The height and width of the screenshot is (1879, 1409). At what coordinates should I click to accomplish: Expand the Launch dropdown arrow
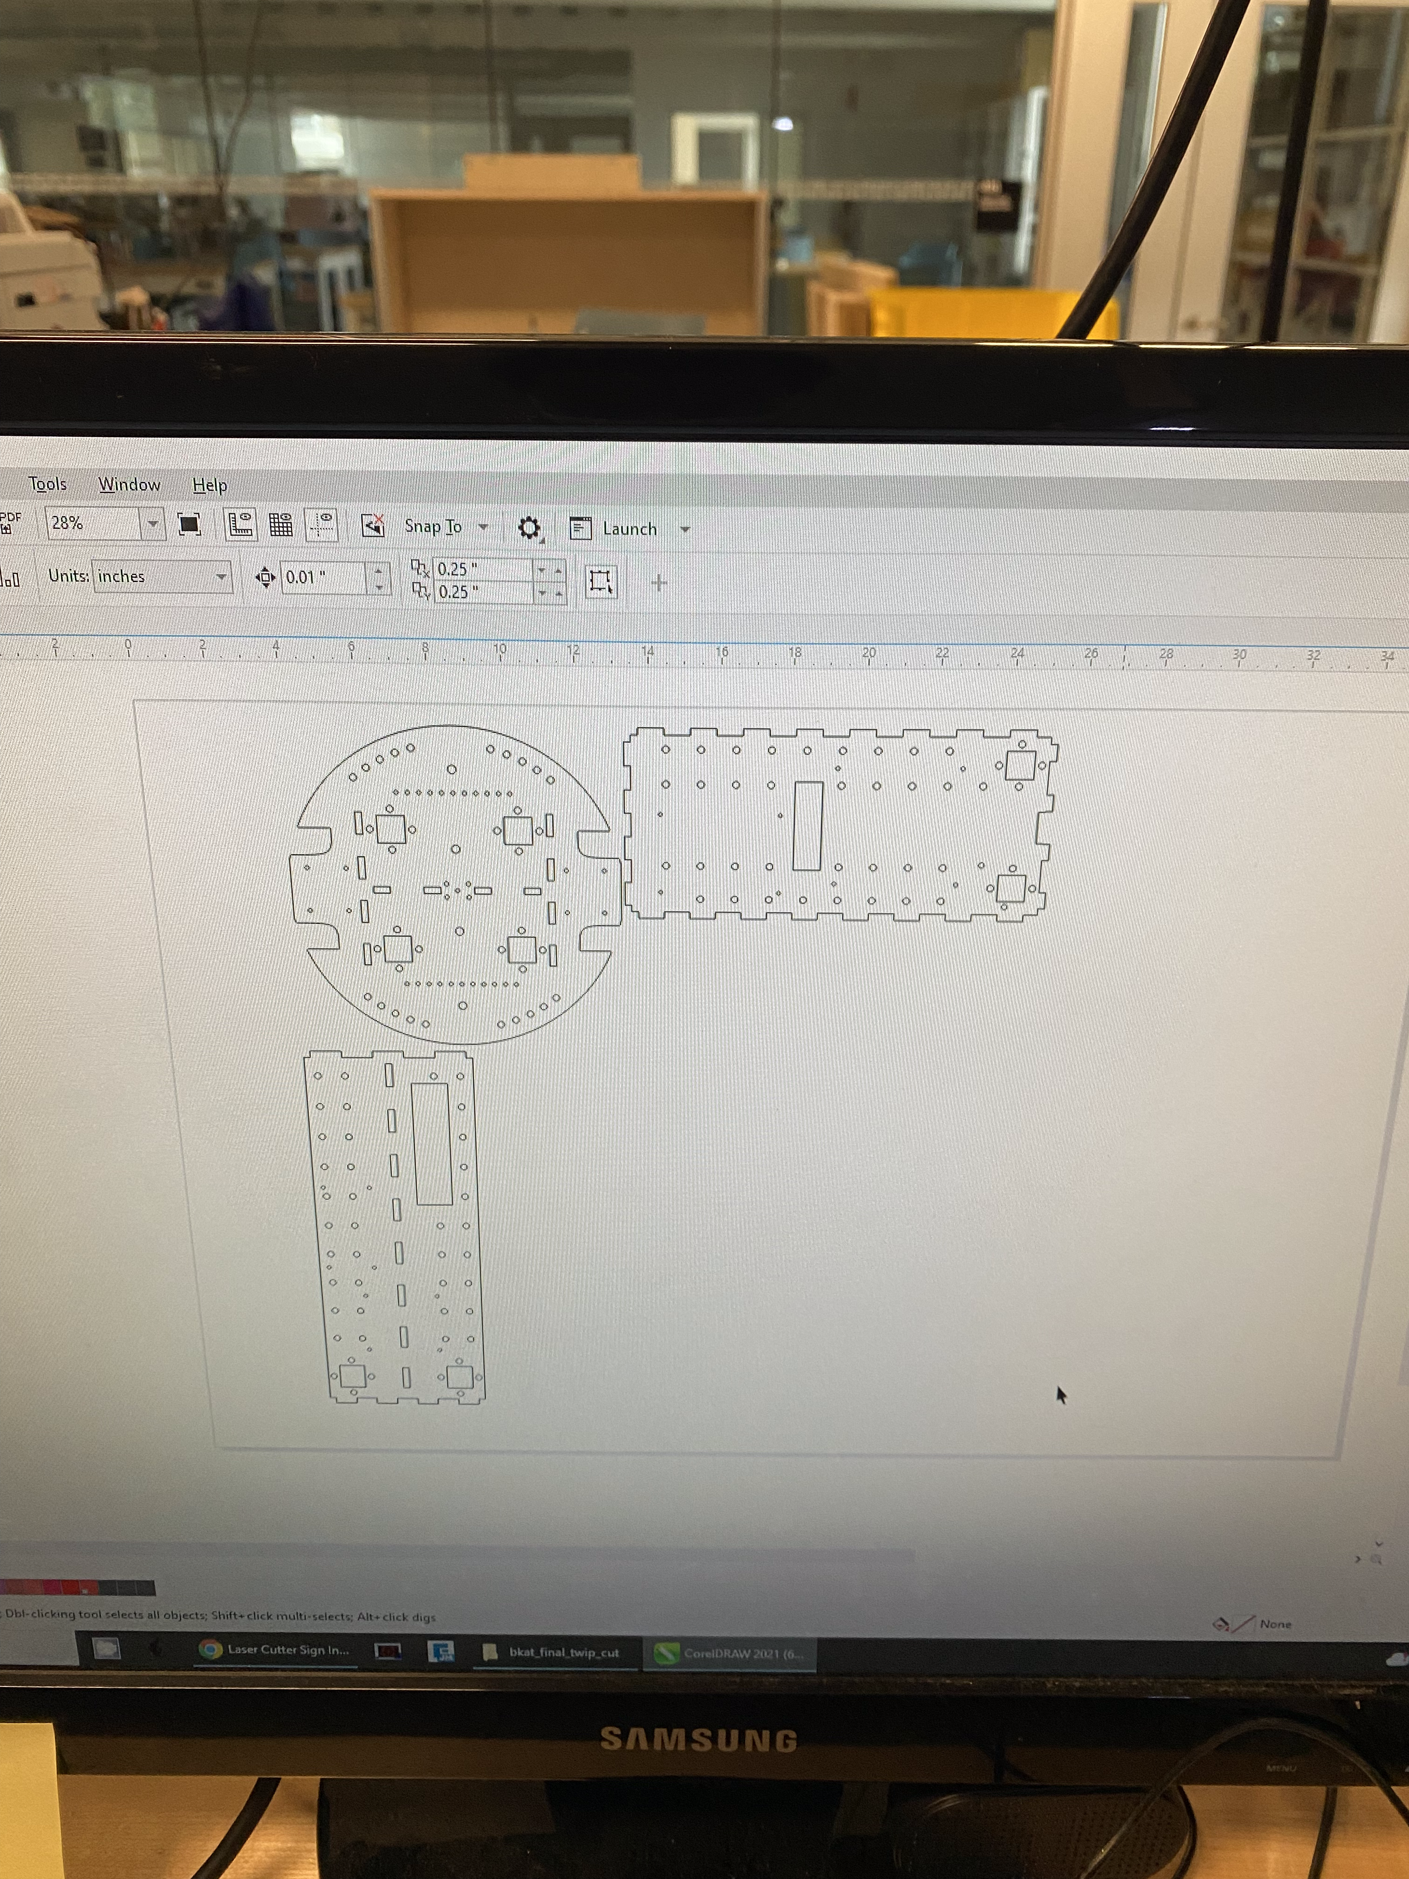(684, 530)
